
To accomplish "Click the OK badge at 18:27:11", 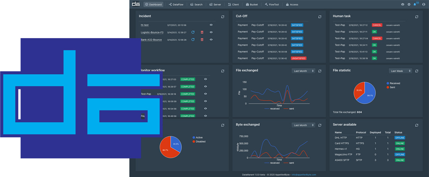I will pyautogui.click(x=374, y=32).
